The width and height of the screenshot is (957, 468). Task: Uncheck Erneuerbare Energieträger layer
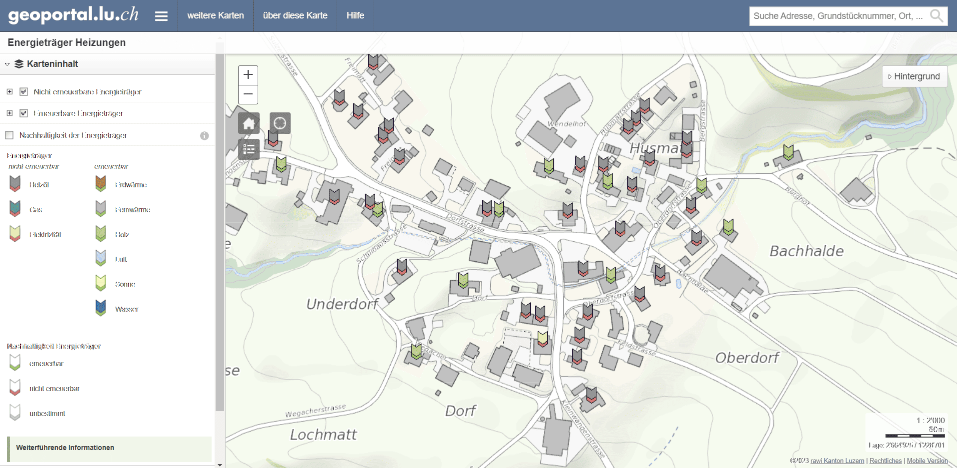(x=24, y=113)
